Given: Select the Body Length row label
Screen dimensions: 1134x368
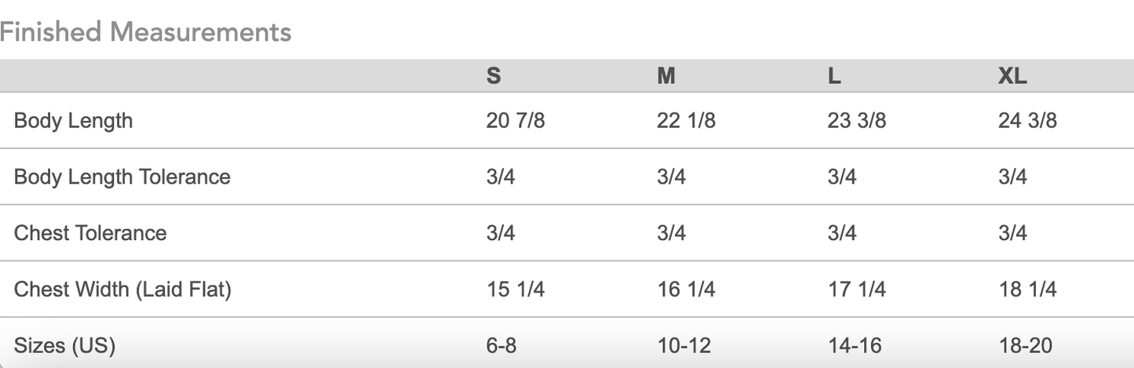Looking at the screenshot, I should tap(74, 121).
